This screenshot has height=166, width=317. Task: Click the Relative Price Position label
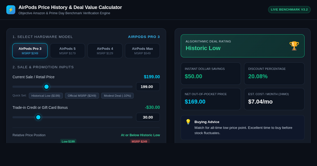29,135
